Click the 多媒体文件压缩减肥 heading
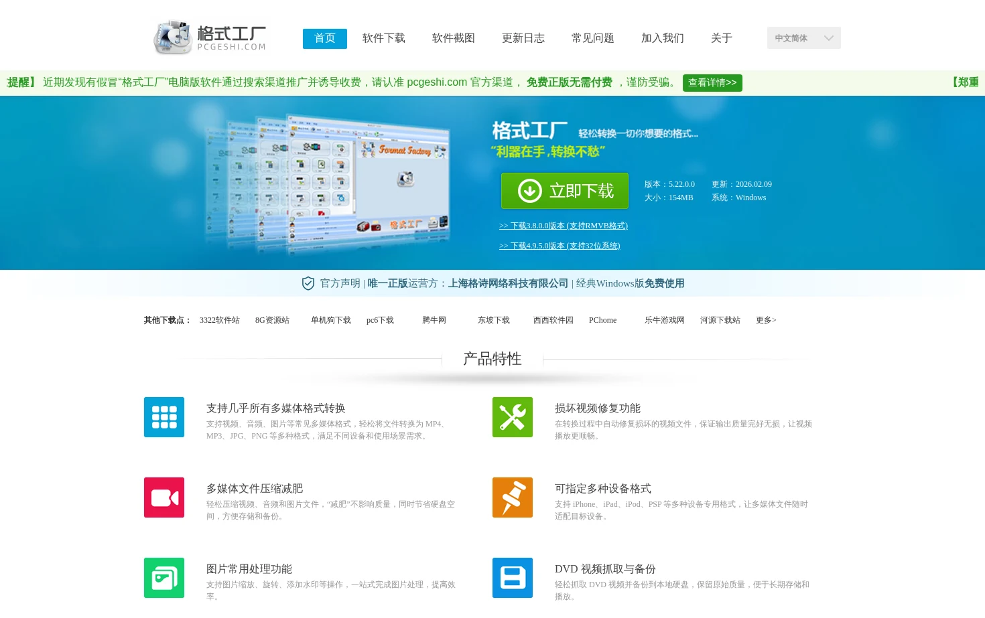 [255, 489]
